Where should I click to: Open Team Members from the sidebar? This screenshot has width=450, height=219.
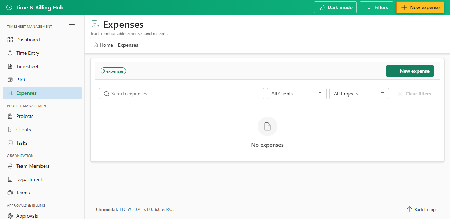pyautogui.click(x=42, y=166)
